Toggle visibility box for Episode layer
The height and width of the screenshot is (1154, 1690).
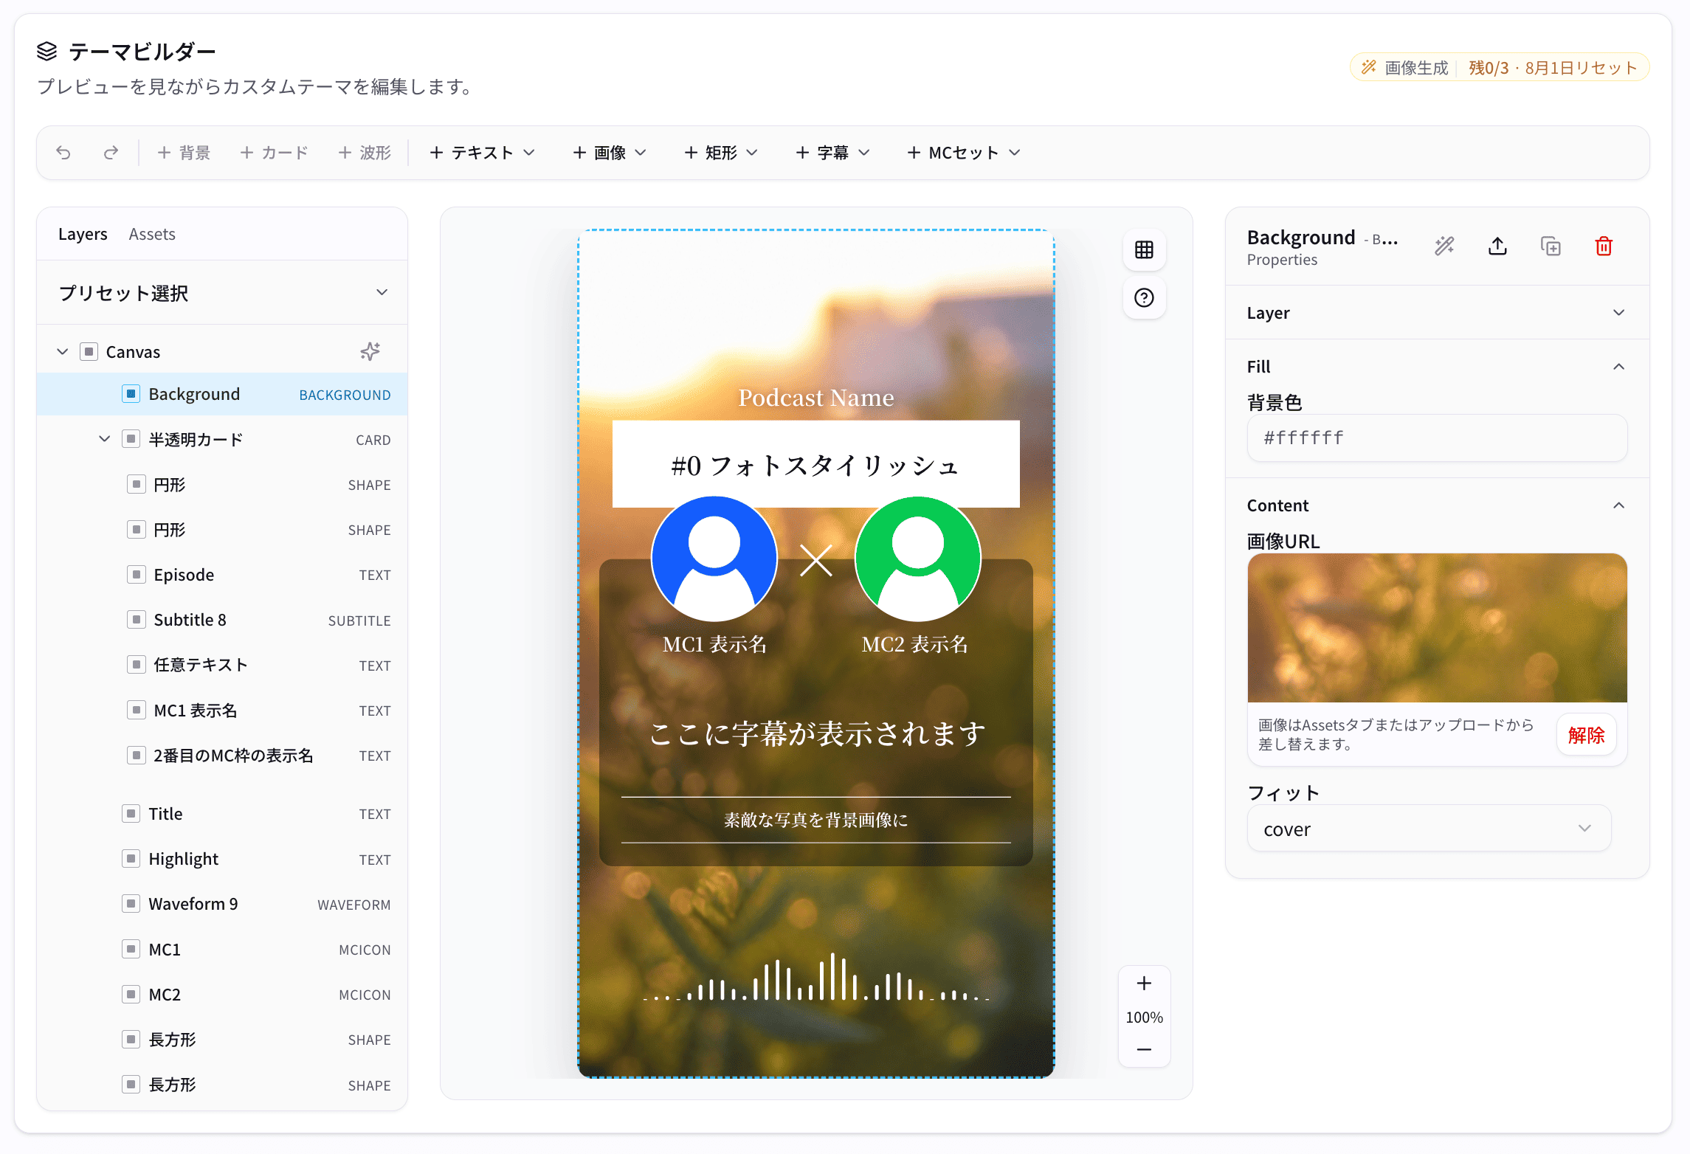(136, 575)
